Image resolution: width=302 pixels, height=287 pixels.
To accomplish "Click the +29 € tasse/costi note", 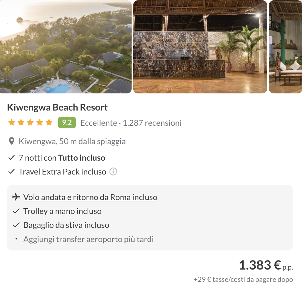I will pos(243,280).
